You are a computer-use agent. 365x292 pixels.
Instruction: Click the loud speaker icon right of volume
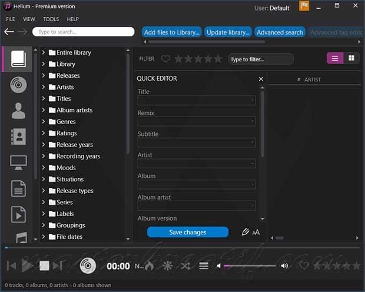click(284, 266)
